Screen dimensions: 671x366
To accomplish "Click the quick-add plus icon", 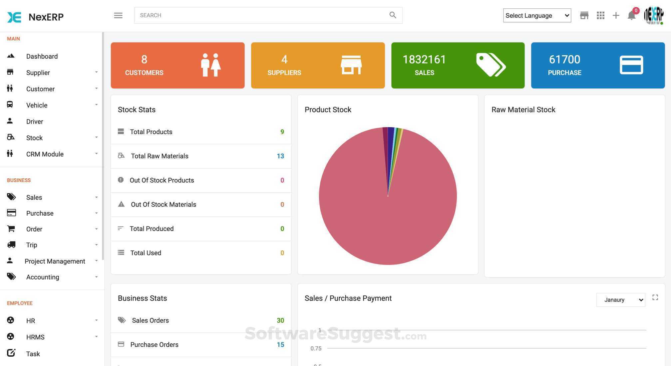I will coord(616,15).
